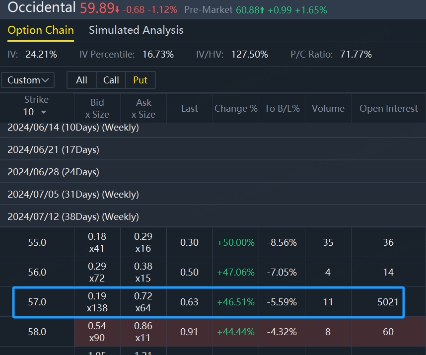Click the 0.54 bid for 58.0 strike
This screenshot has height=355, width=426.
(97, 332)
